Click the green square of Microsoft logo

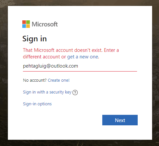[x=28, y=22]
